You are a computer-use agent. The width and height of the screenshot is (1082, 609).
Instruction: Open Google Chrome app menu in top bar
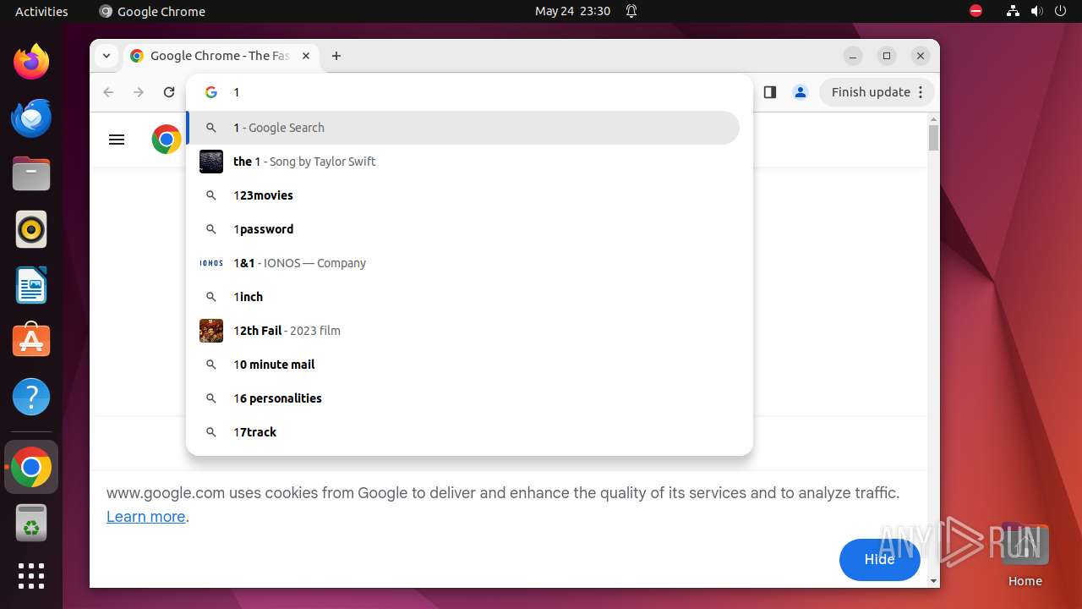[x=152, y=11]
